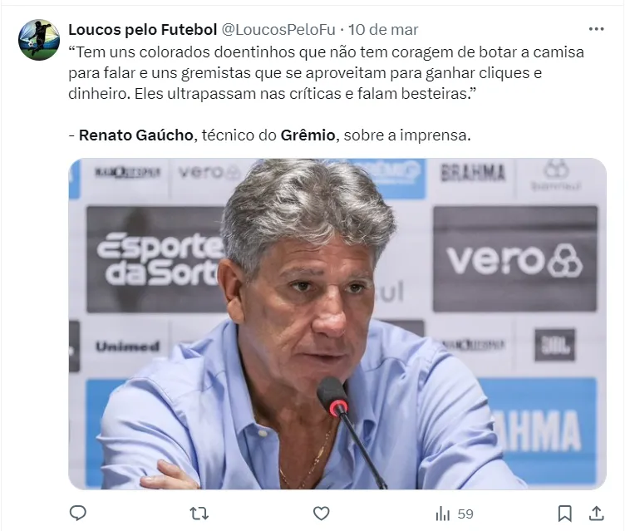Open the post via '10 de mar' date
This screenshot has height=531, width=630.
(x=383, y=29)
